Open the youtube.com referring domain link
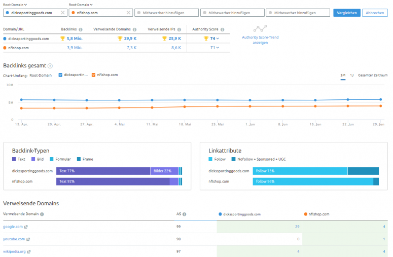 [x=14, y=239]
